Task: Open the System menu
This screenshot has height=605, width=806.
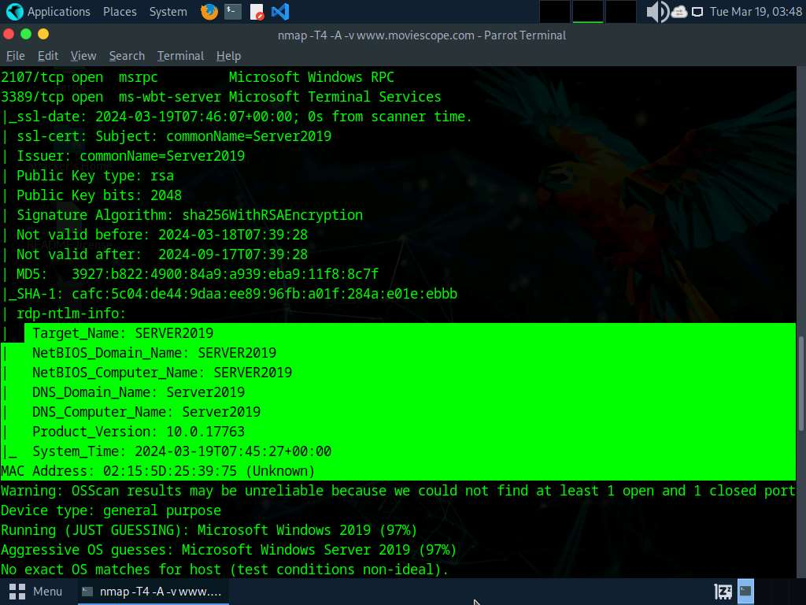Action: pyautogui.click(x=168, y=12)
